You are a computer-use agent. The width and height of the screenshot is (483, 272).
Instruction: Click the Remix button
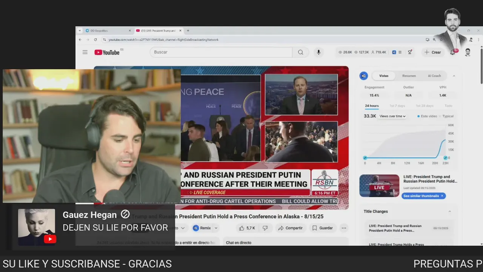[202, 228]
